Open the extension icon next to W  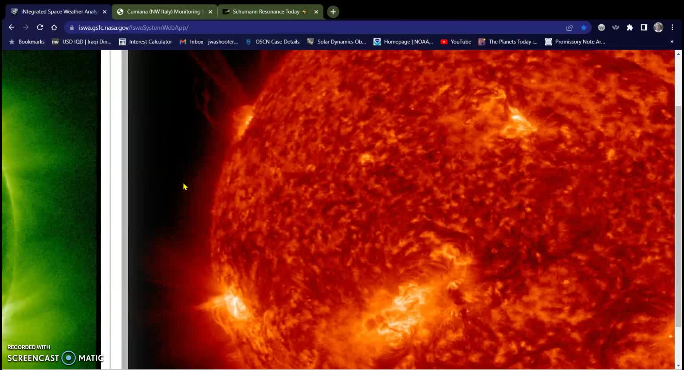(616, 28)
